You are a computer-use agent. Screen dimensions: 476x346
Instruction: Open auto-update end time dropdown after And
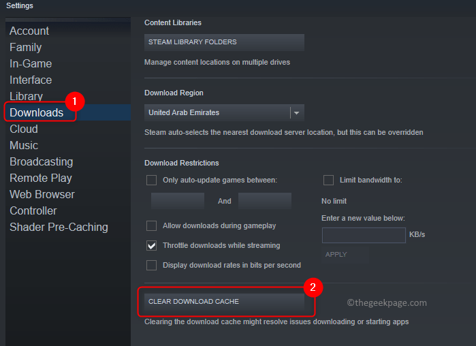[x=265, y=201]
